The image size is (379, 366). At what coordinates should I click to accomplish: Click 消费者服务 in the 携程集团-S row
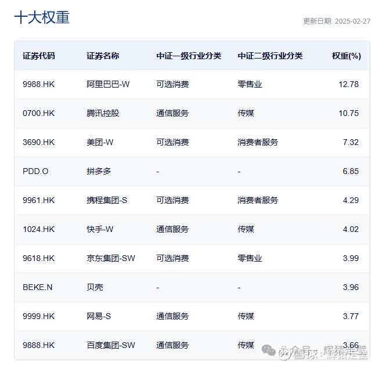click(x=258, y=200)
